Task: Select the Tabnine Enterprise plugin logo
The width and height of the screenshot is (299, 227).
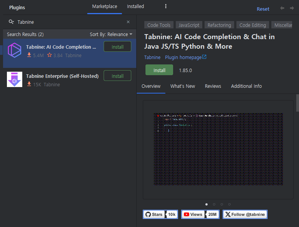Action: click(x=15, y=79)
